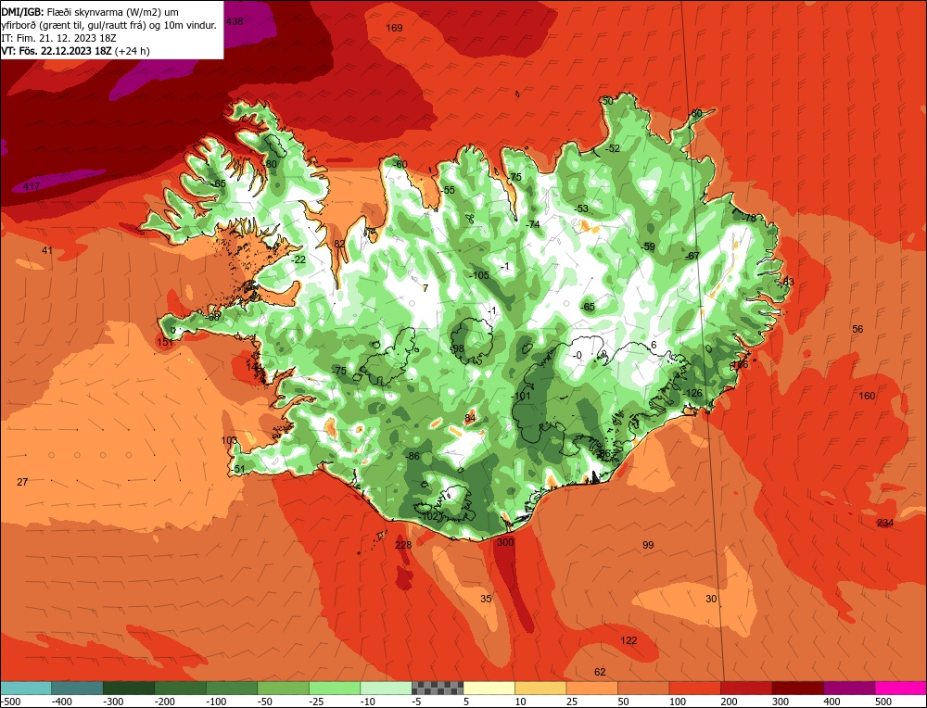Select the 169 value north of Iceland
The height and width of the screenshot is (708, 927).
394,28
